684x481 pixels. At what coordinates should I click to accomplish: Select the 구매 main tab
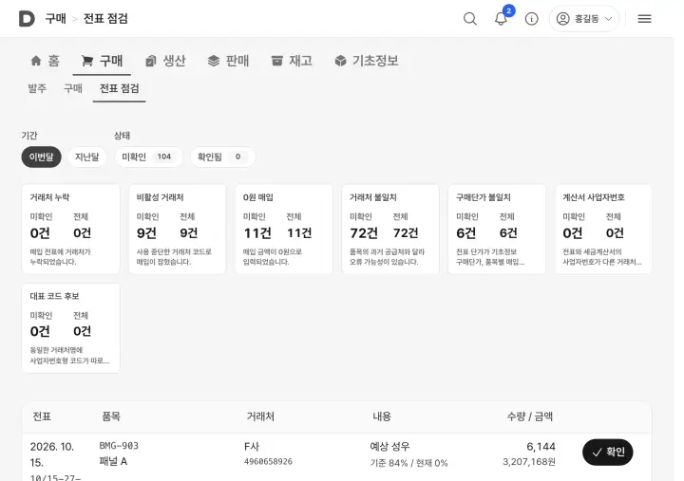pyautogui.click(x=103, y=61)
